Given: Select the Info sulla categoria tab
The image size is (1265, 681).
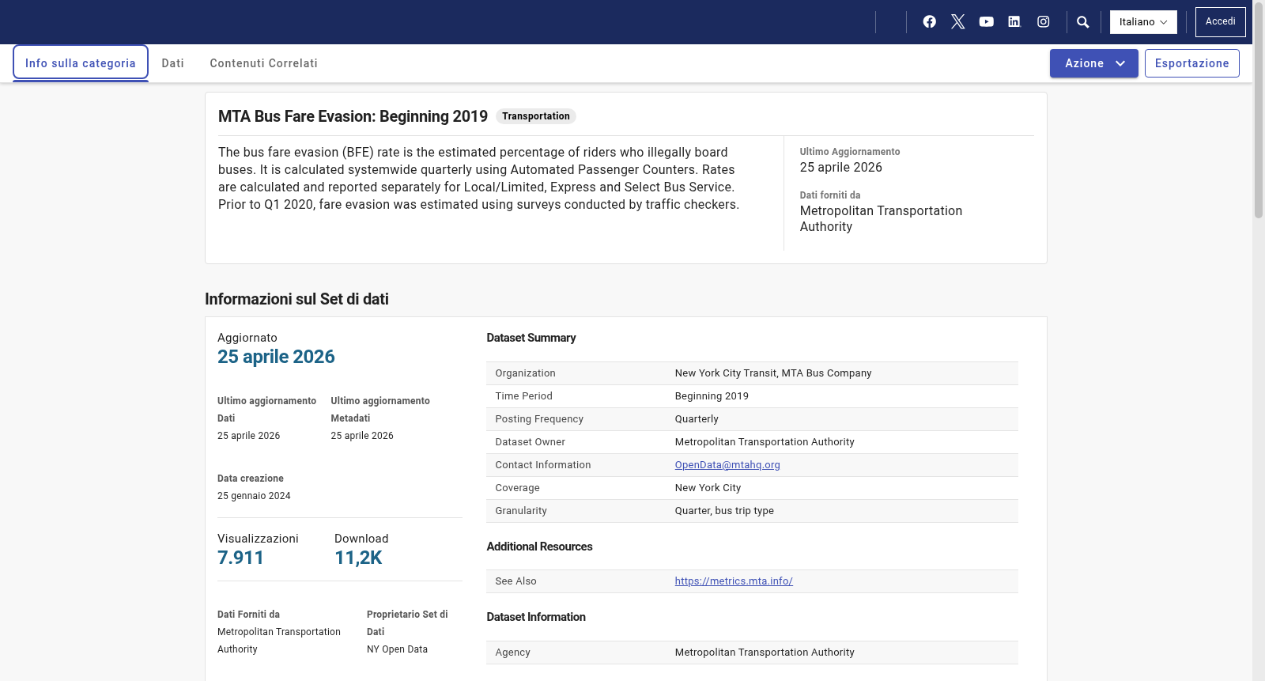Looking at the screenshot, I should tap(81, 63).
